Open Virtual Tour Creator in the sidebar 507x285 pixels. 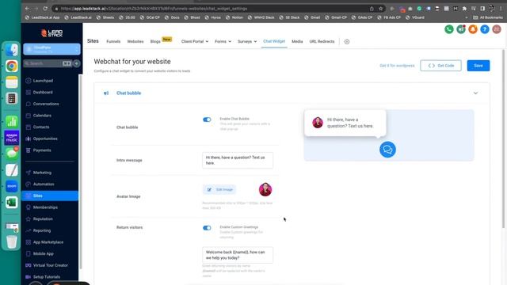pos(51,265)
